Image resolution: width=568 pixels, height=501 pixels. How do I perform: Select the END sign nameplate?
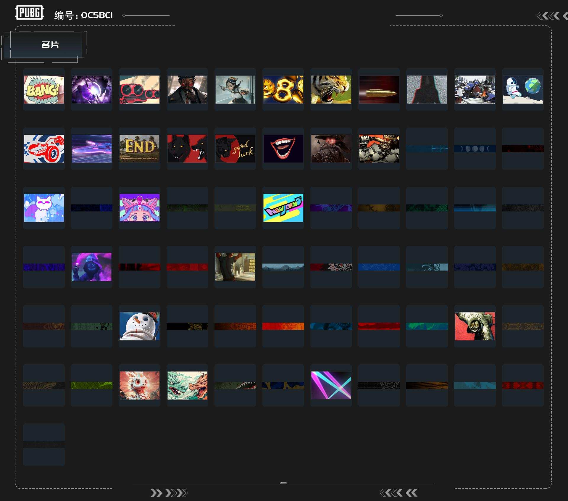(139, 149)
